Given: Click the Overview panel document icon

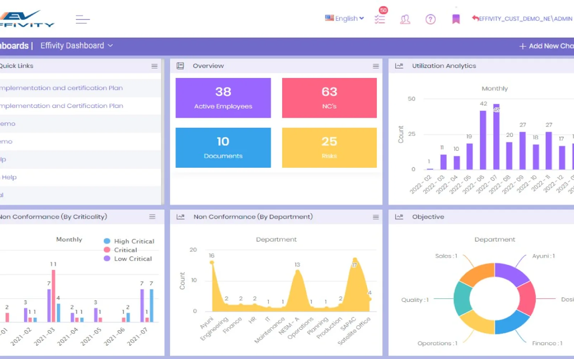Looking at the screenshot, I should tap(180, 66).
